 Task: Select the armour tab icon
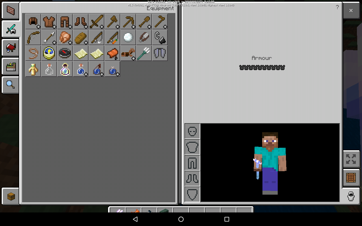[351, 196]
